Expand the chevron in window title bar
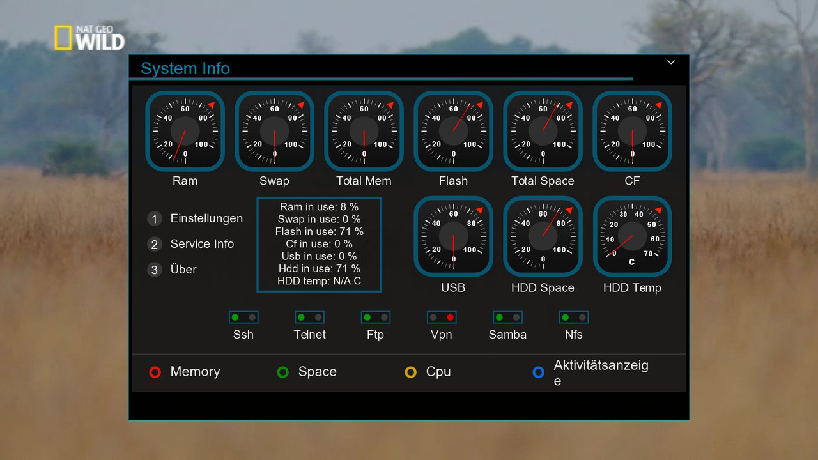This screenshot has height=460, width=818. point(671,63)
